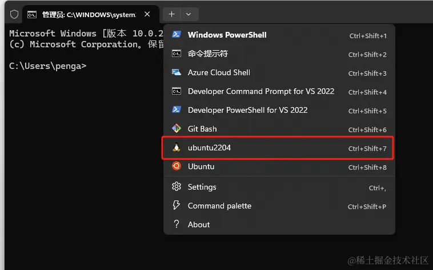The height and width of the screenshot is (270, 433).
Task: Open the Command palette
Action: click(x=279, y=206)
